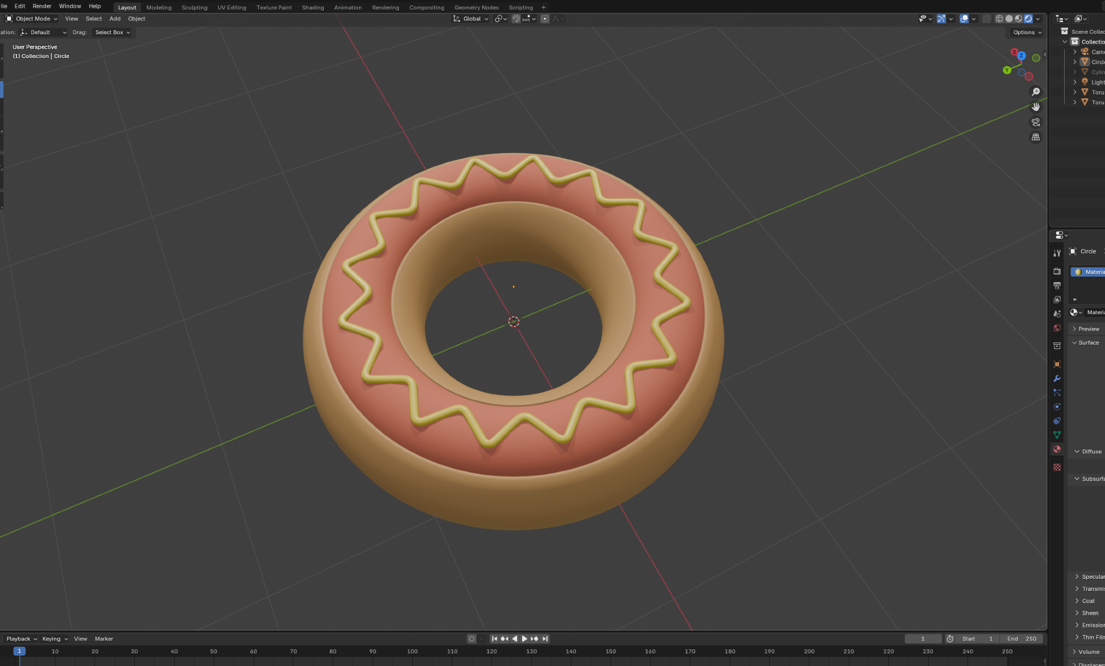Open the Render menu

pos(42,6)
